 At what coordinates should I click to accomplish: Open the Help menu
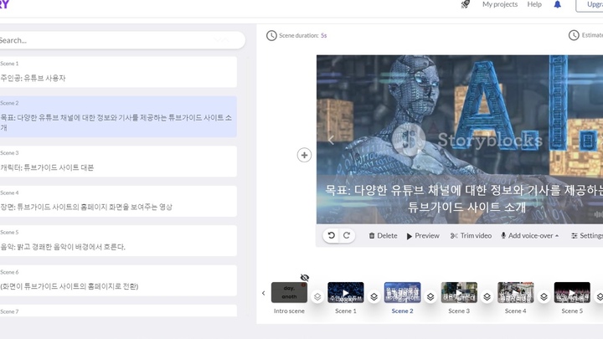pos(534,4)
